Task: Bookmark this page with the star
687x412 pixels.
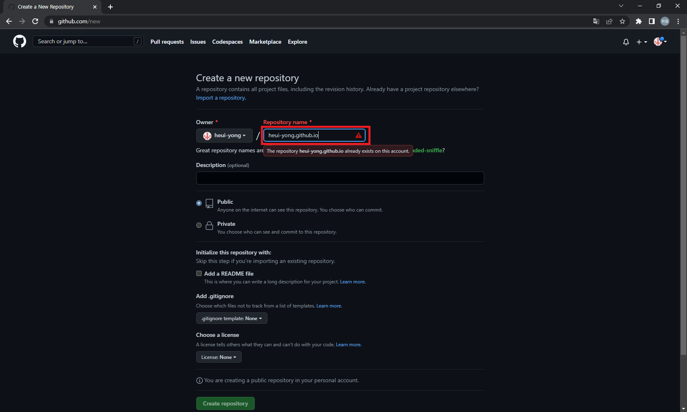Action: (x=622, y=21)
